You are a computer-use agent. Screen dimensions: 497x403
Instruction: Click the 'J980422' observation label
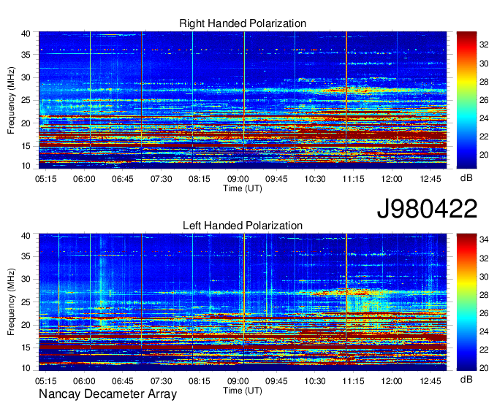tap(427, 209)
